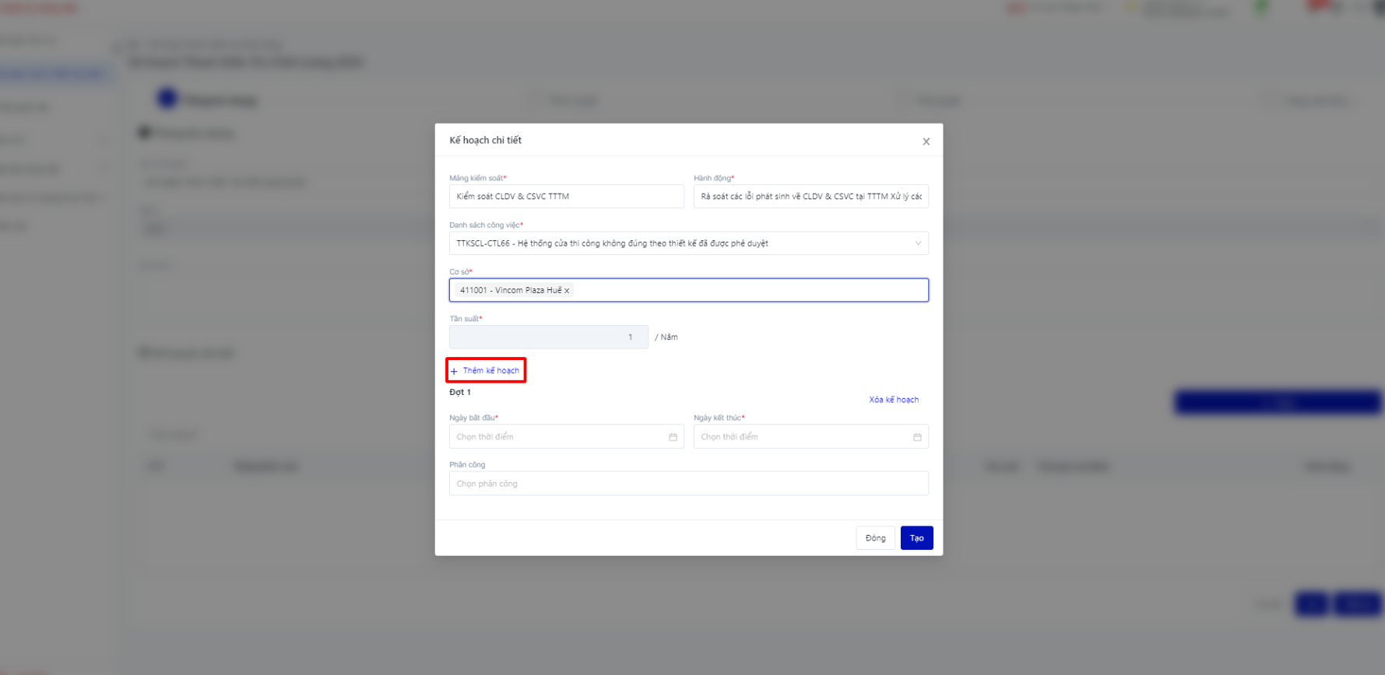Click the calendar icon in Ngày bắt đầu
The image size is (1385, 675).
tap(673, 437)
